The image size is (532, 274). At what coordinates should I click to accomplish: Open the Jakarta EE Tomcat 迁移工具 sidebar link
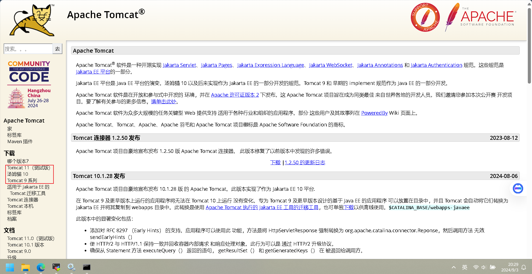tap(28, 190)
